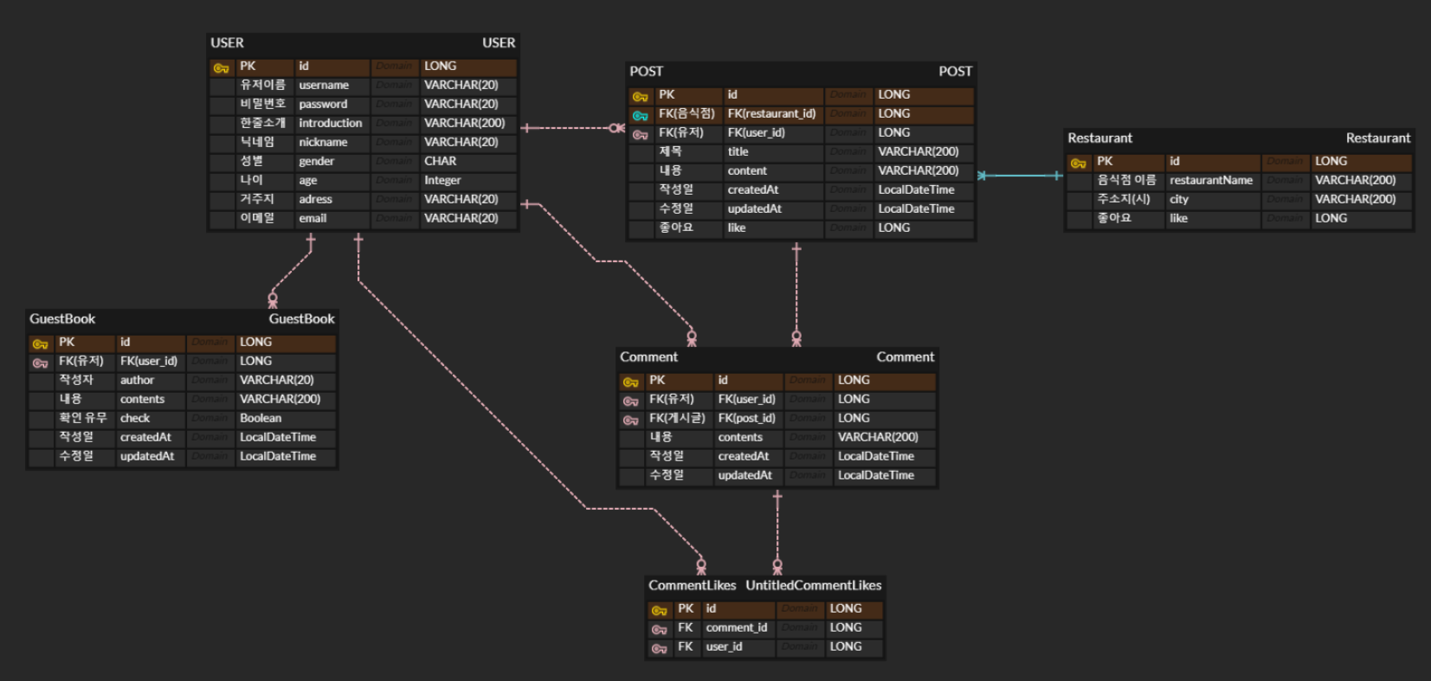Click the post_id FK key icon in Comment
This screenshot has height=681, width=1431.
click(x=630, y=420)
